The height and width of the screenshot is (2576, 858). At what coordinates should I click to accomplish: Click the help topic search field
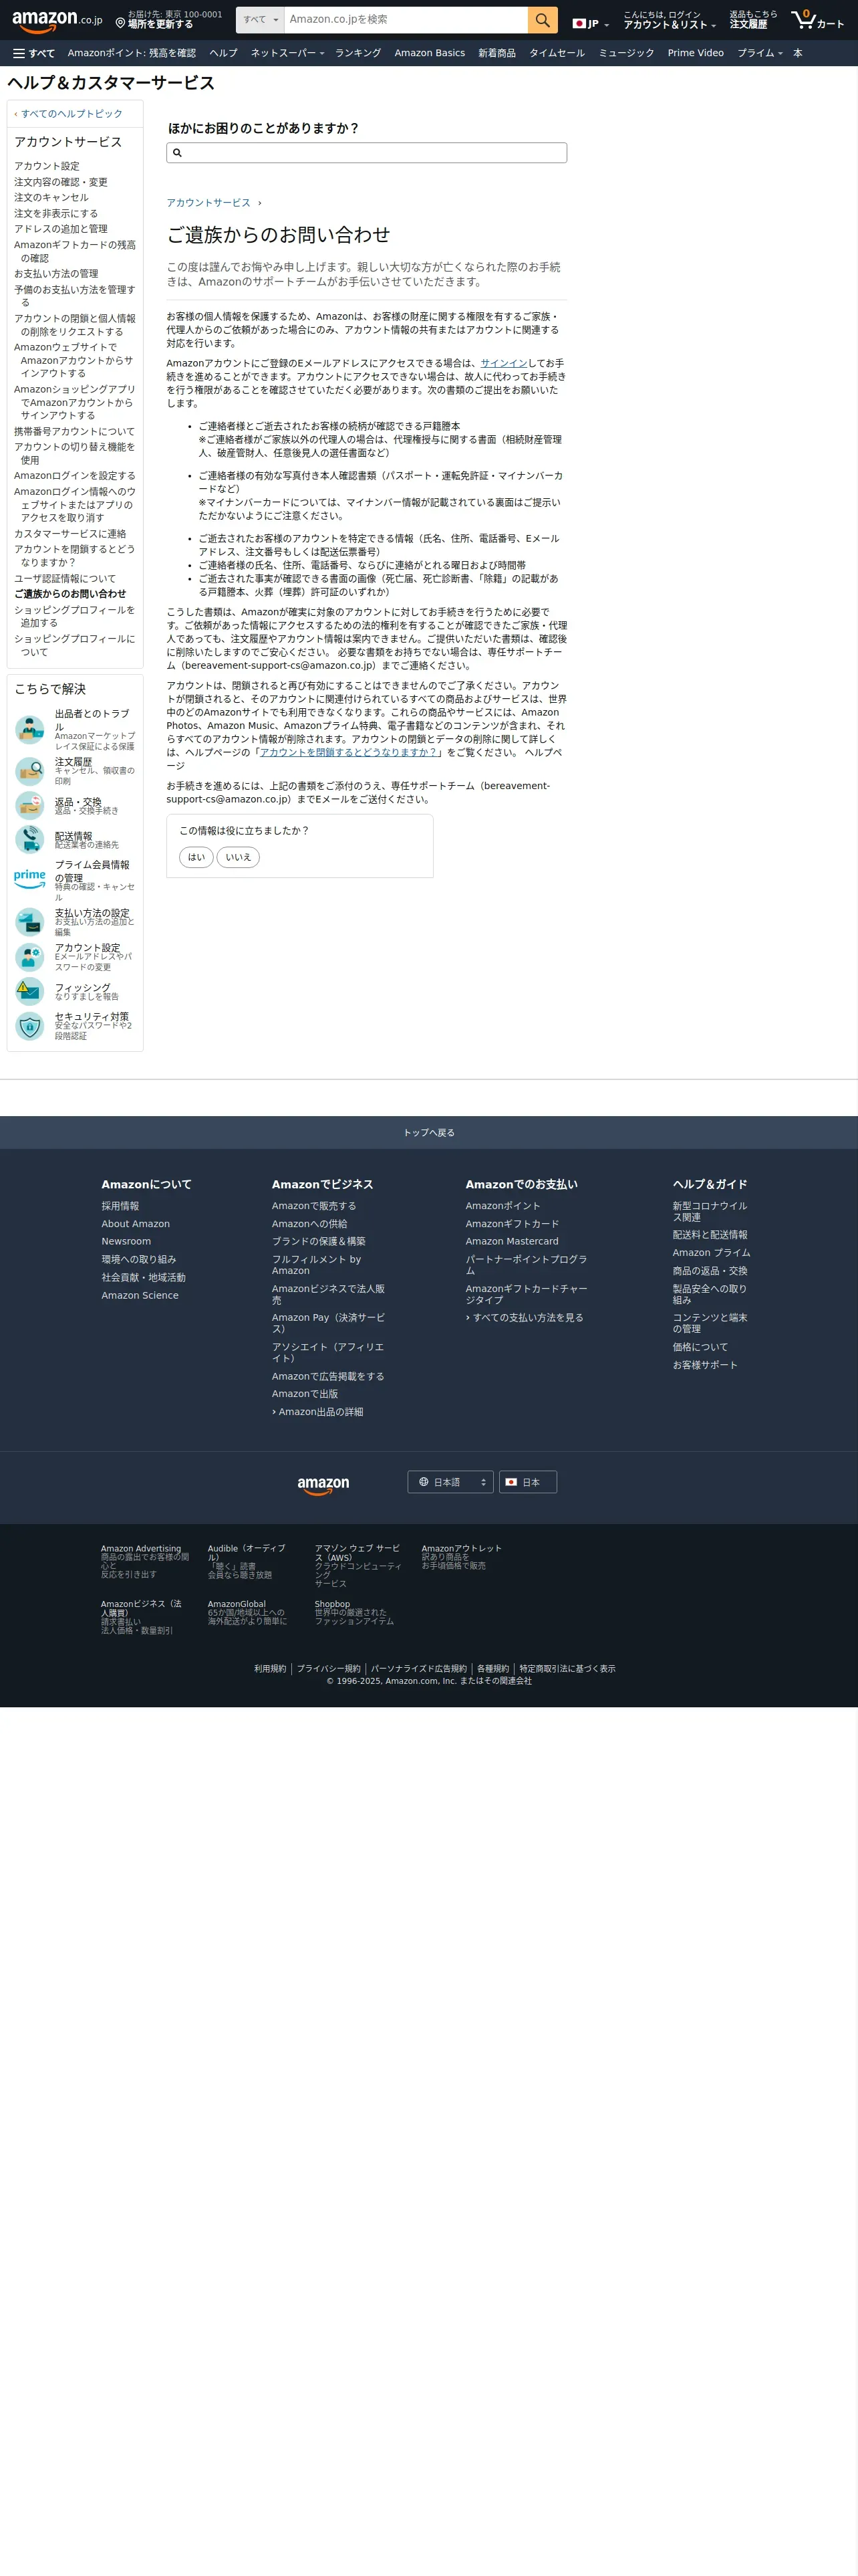(x=367, y=153)
